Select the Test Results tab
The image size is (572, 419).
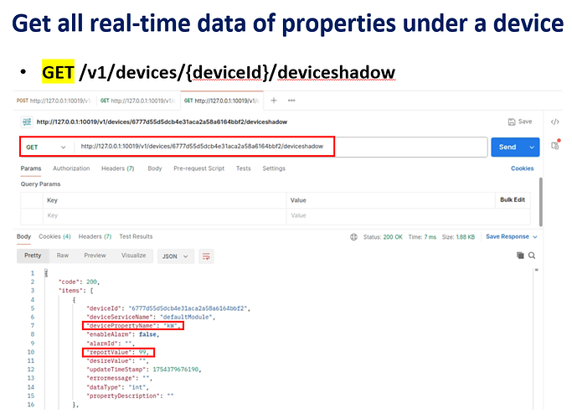(136, 236)
